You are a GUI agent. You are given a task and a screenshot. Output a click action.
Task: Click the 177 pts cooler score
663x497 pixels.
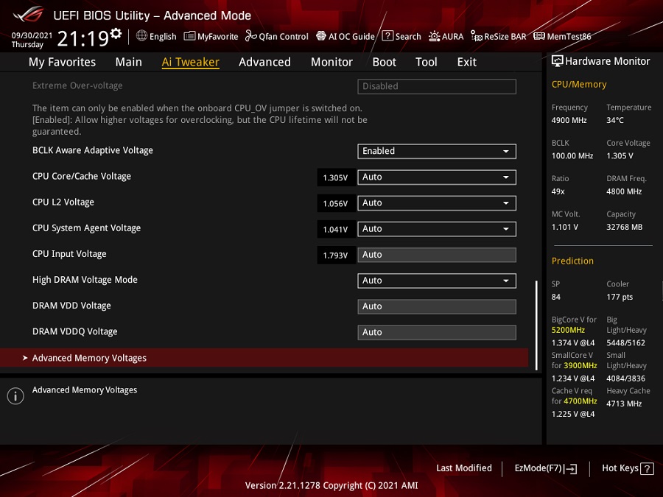pyautogui.click(x=620, y=297)
